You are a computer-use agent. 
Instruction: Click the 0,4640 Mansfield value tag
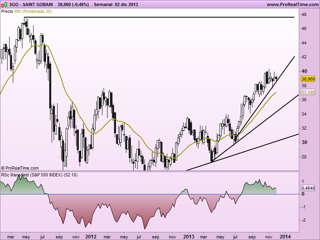tap(308, 188)
